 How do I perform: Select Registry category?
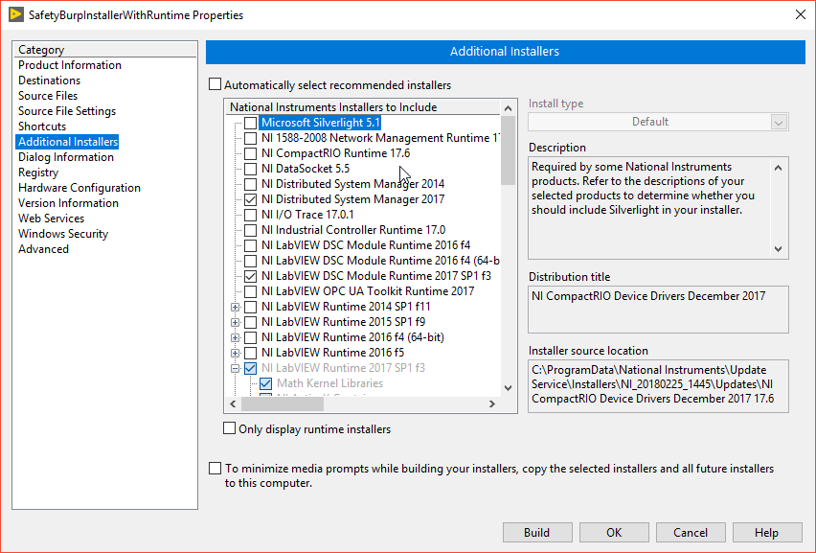click(38, 173)
